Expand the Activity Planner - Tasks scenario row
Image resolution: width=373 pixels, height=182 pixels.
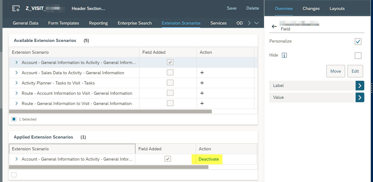16,83
